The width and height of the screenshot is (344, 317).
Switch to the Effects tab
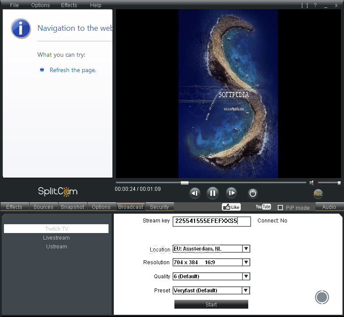coord(14,207)
